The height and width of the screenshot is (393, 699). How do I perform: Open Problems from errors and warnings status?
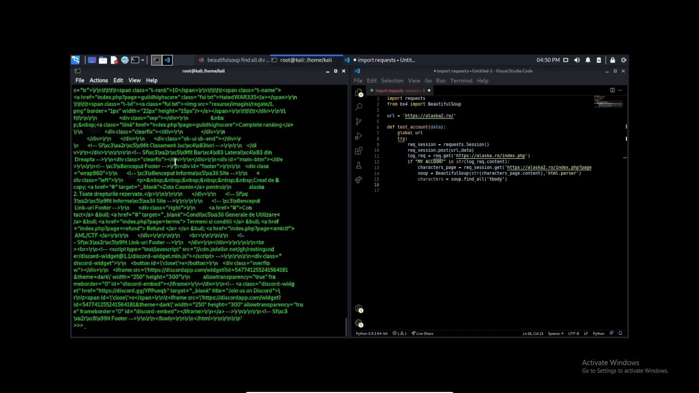click(399, 334)
